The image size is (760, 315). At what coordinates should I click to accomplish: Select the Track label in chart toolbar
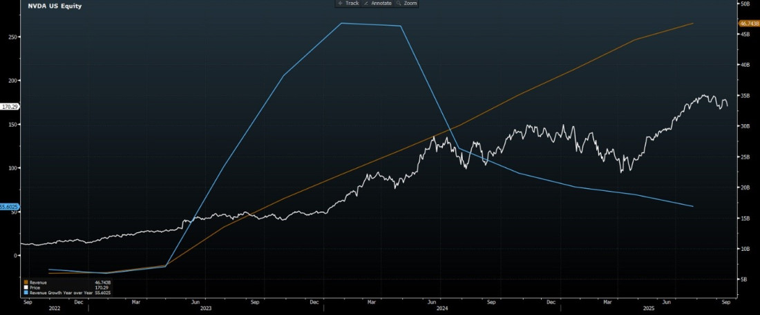[352, 3]
